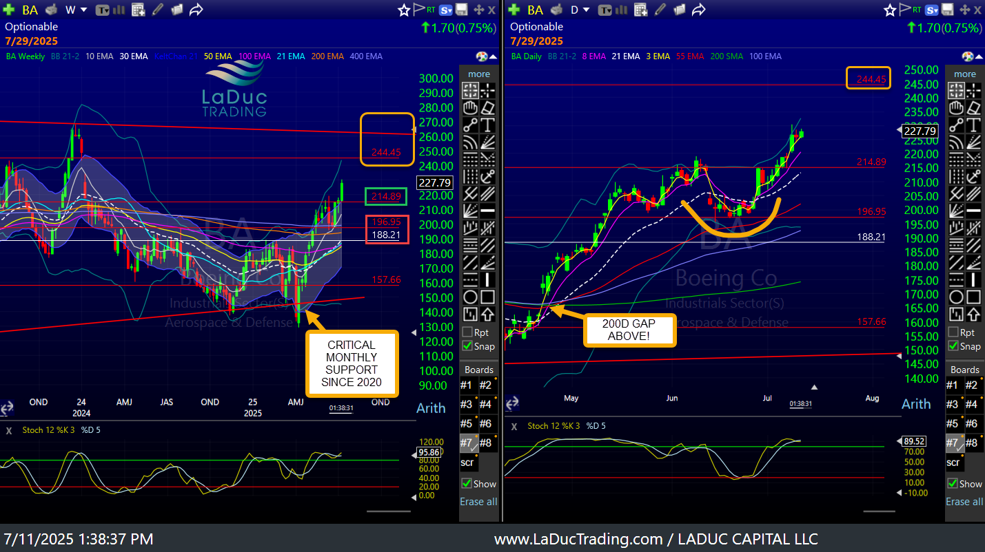Viewport: 985px width, 552px height.
Task: Click the printer icon on the weekly chart
Action: [51, 10]
